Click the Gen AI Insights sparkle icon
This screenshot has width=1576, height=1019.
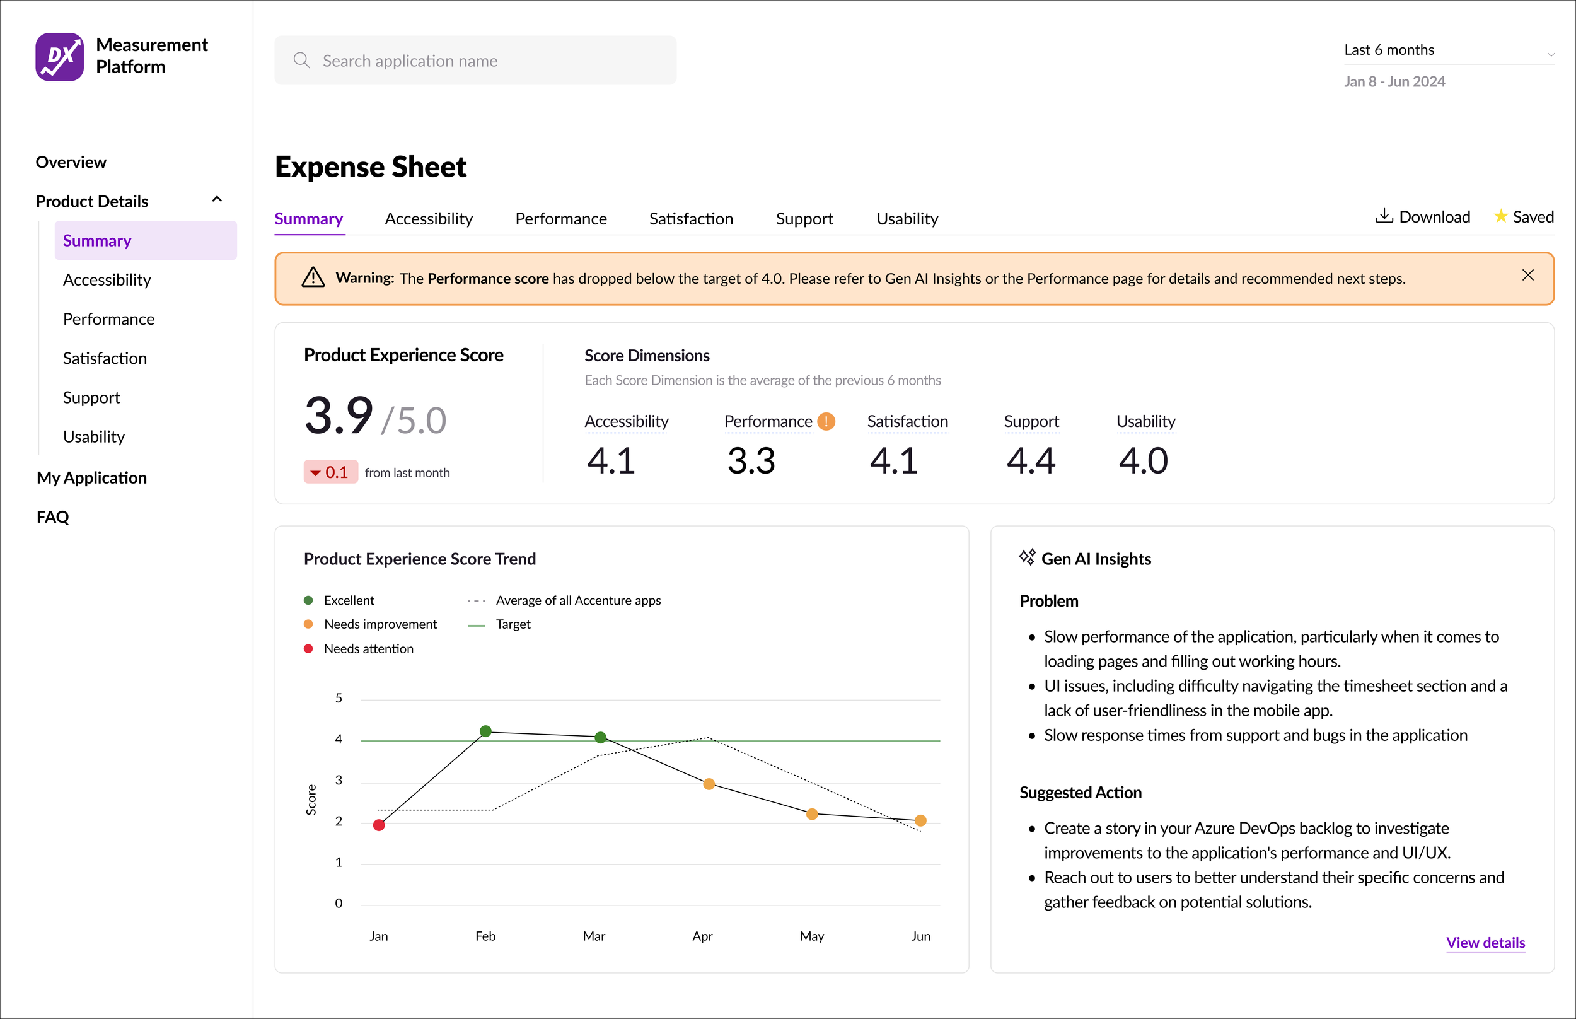pyautogui.click(x=1027, y=557)
